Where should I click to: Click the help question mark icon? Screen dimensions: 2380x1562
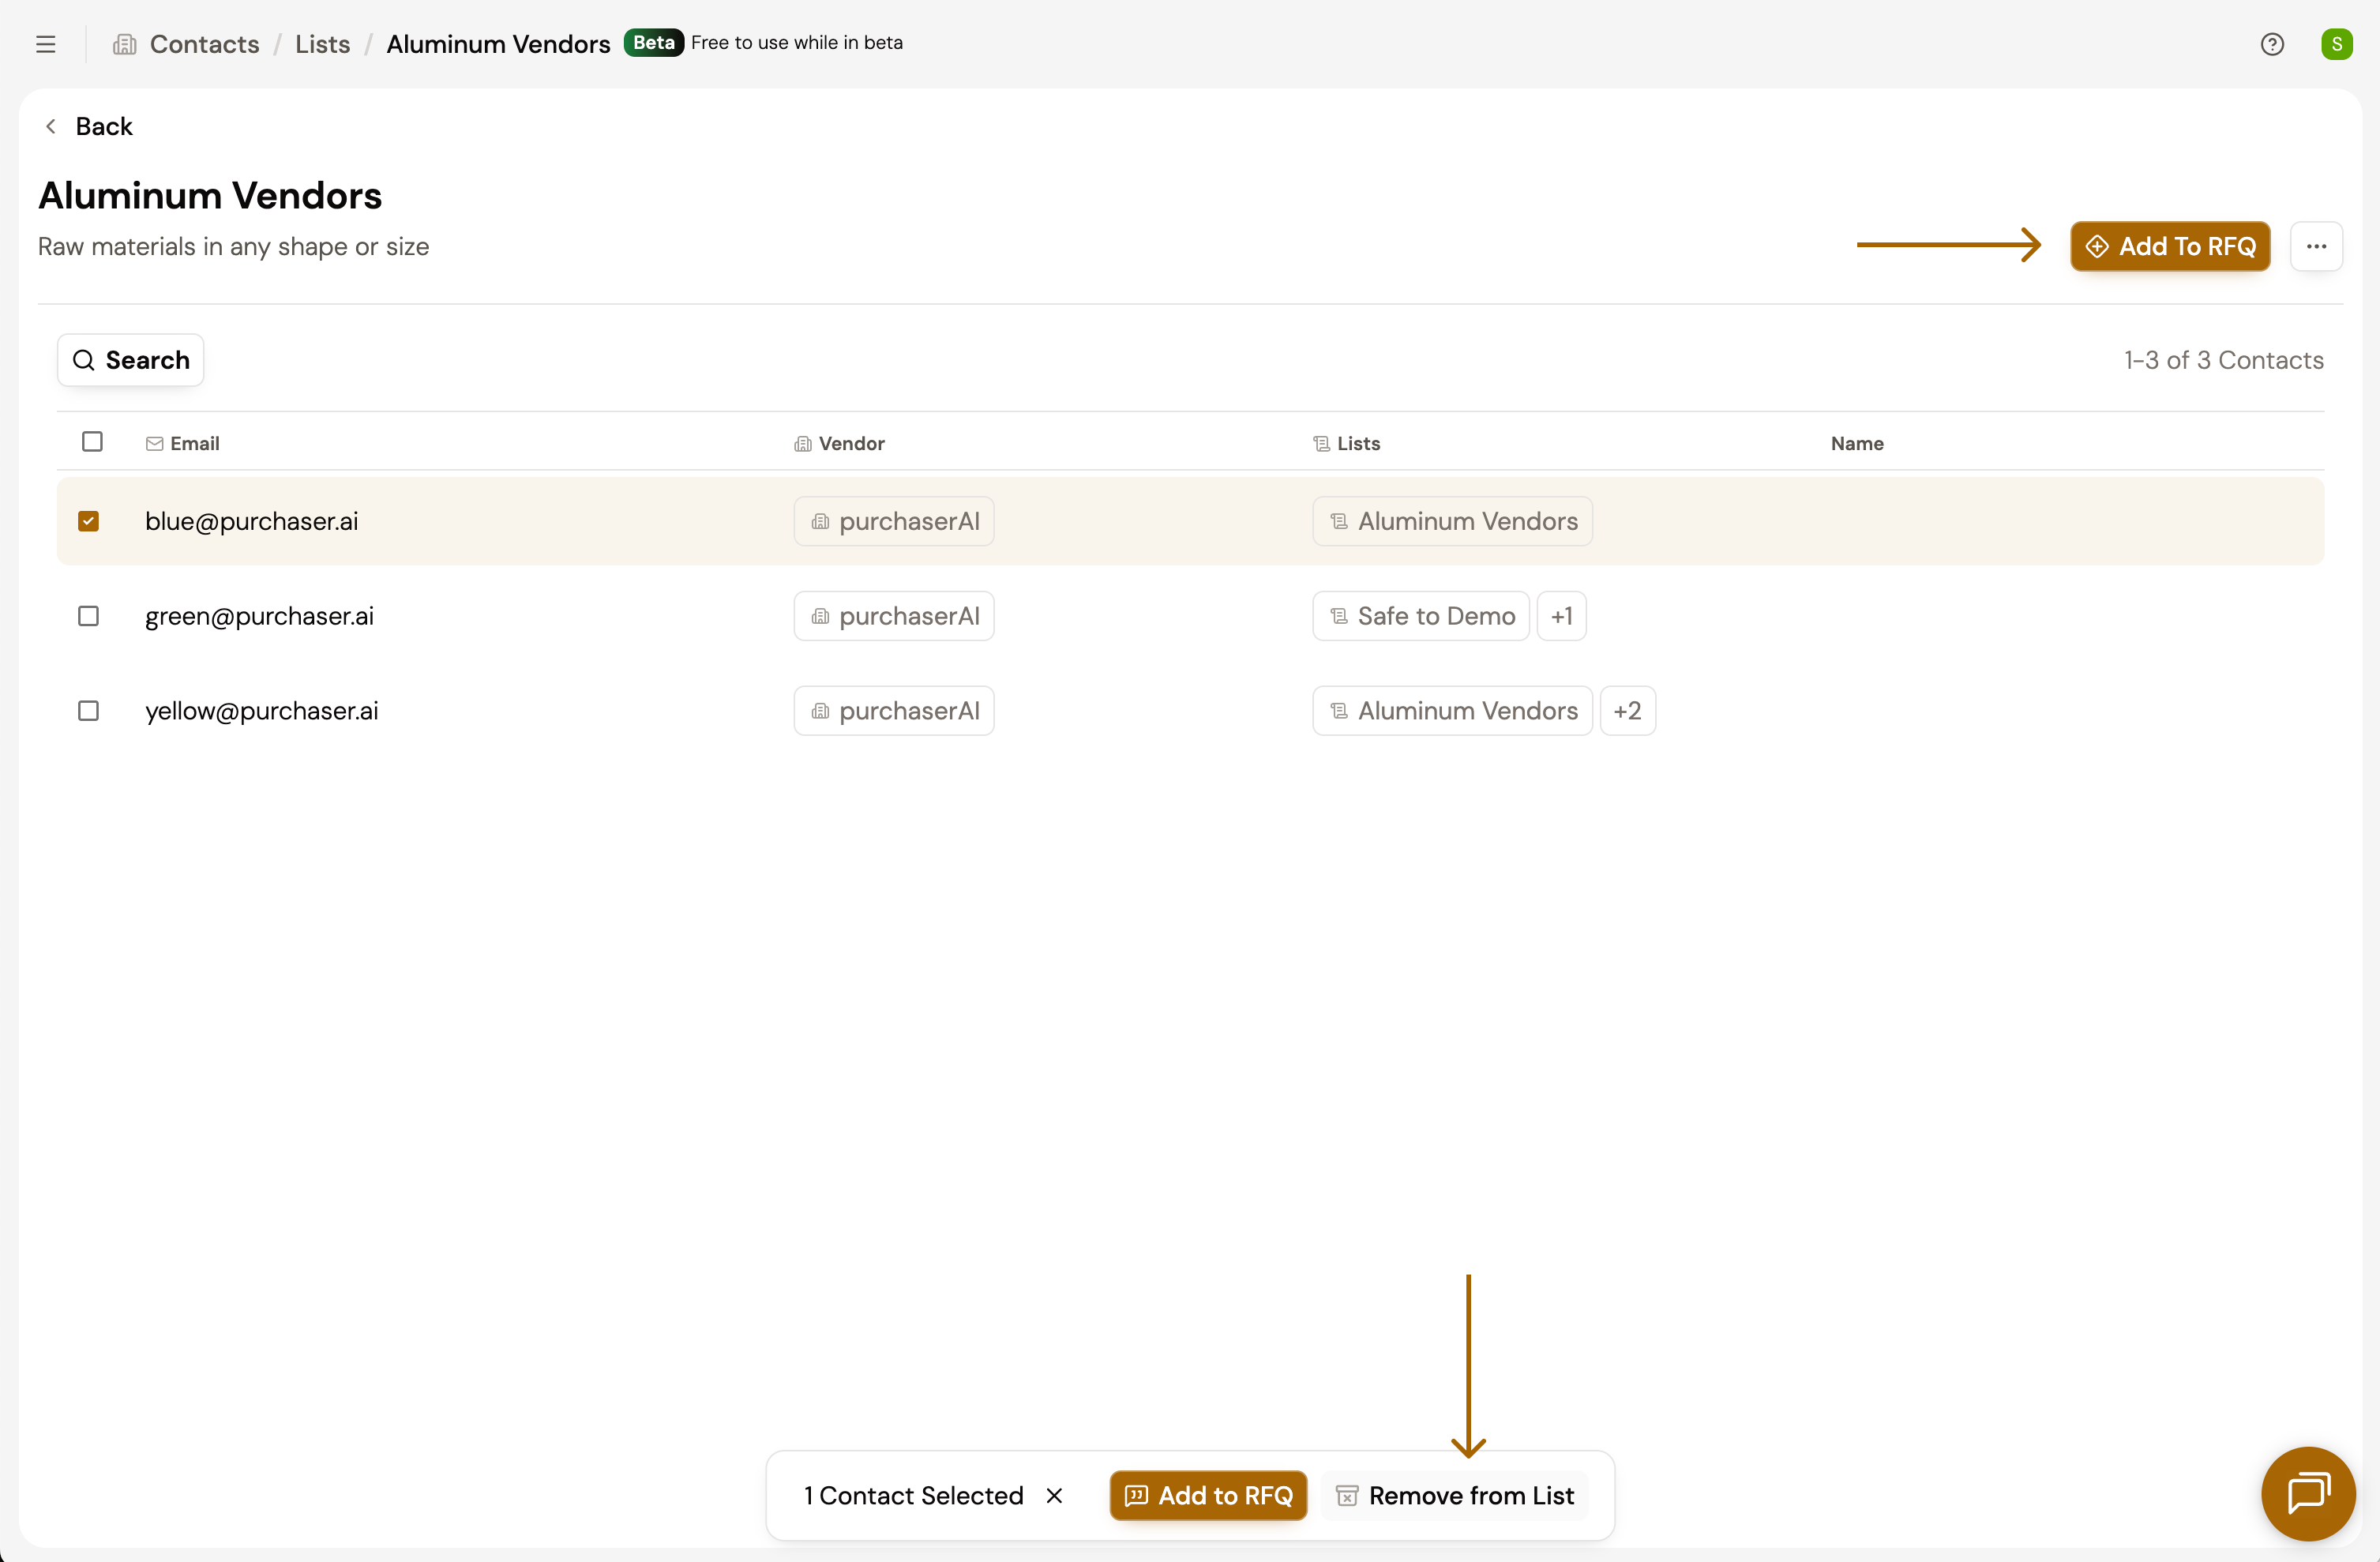(x=2271, y=44)
